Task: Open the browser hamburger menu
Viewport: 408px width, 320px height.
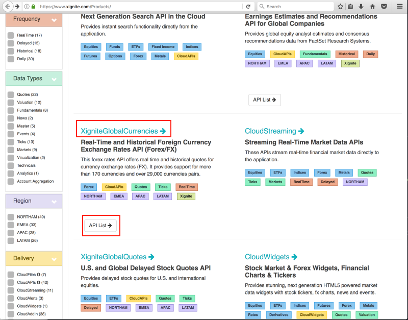Action: 400,7
